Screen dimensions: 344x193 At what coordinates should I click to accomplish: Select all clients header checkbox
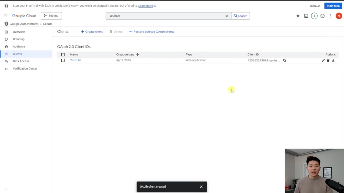(63, 55)
